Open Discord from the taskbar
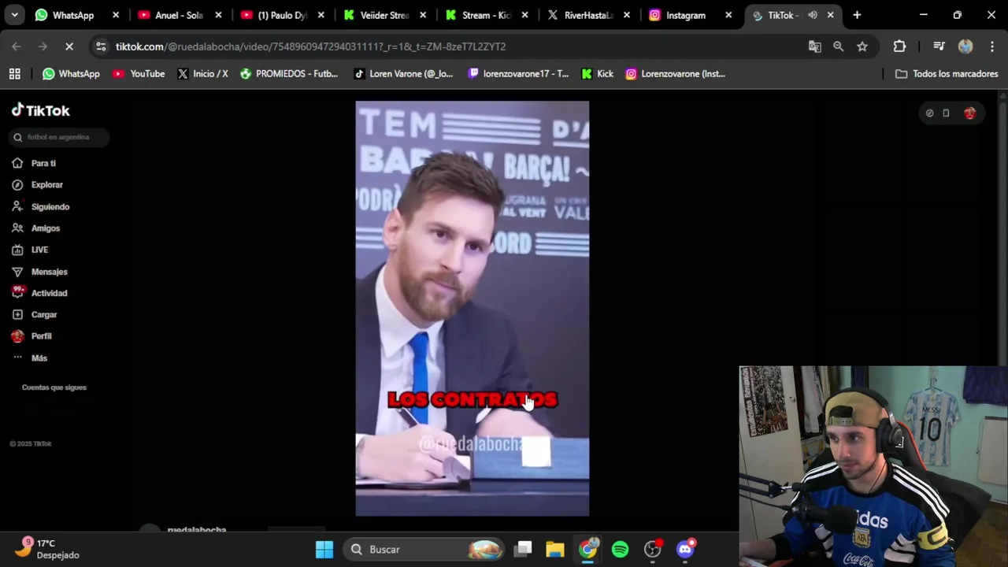This screenshot has width=1008, height=567. point(685,550)
